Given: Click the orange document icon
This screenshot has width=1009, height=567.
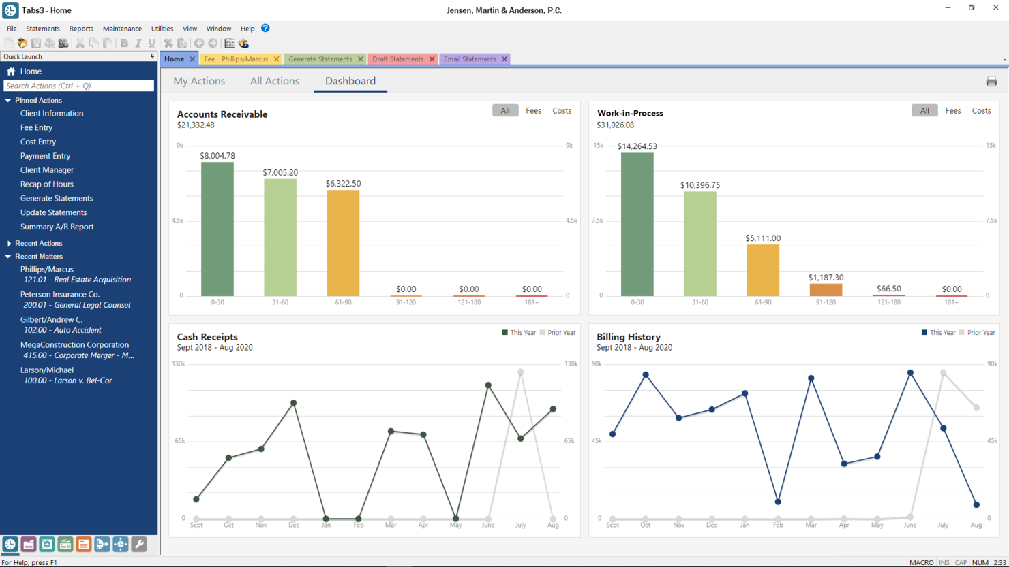Looking at the screenshot, I should 84,544.
